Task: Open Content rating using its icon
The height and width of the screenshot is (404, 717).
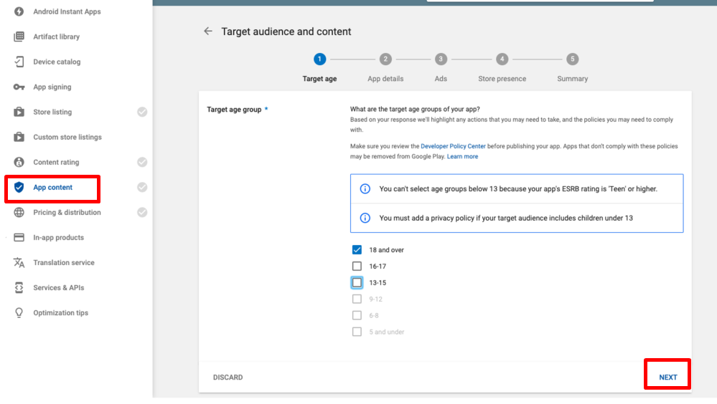Action: (19, 163)
